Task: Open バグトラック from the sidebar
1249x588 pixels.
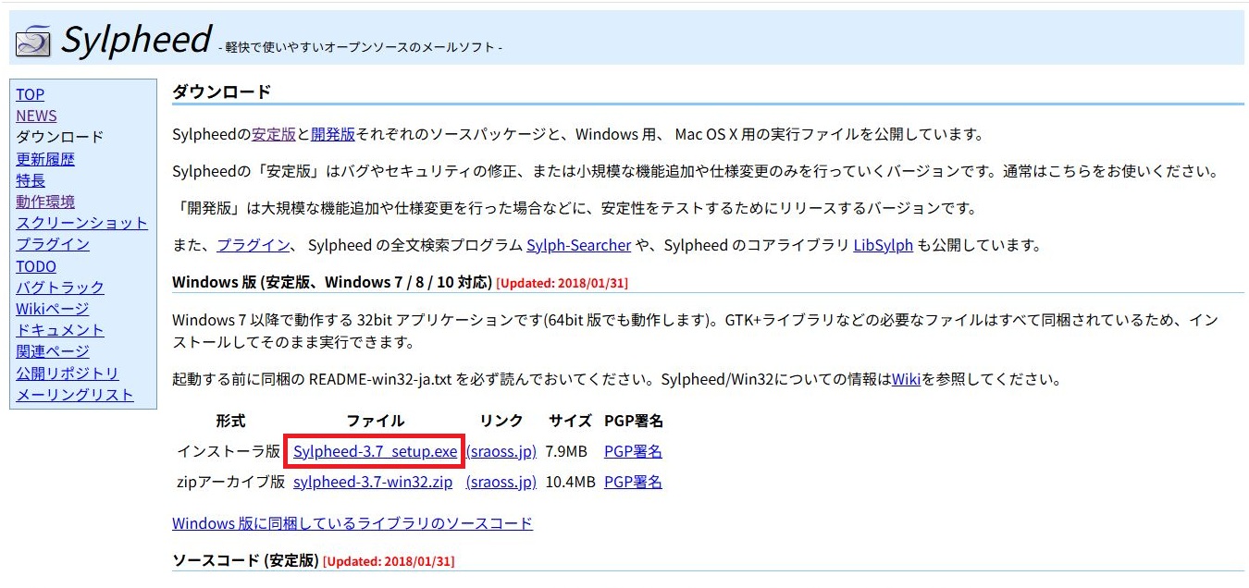Action: coord(60,288)
